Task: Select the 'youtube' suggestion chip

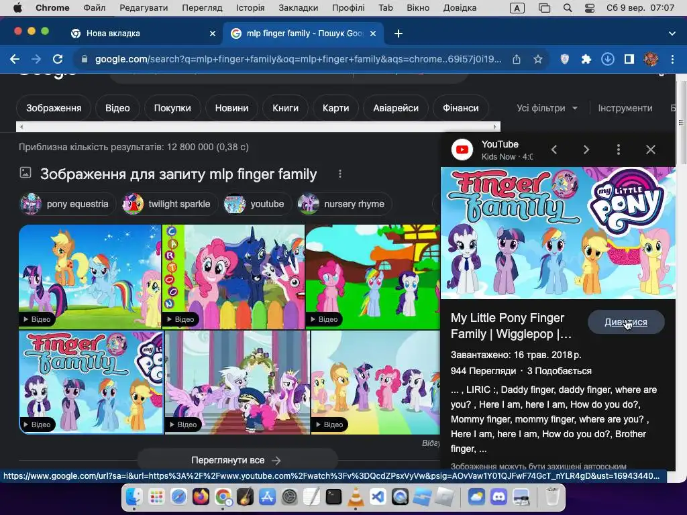Action: click(x=257, y=204)
